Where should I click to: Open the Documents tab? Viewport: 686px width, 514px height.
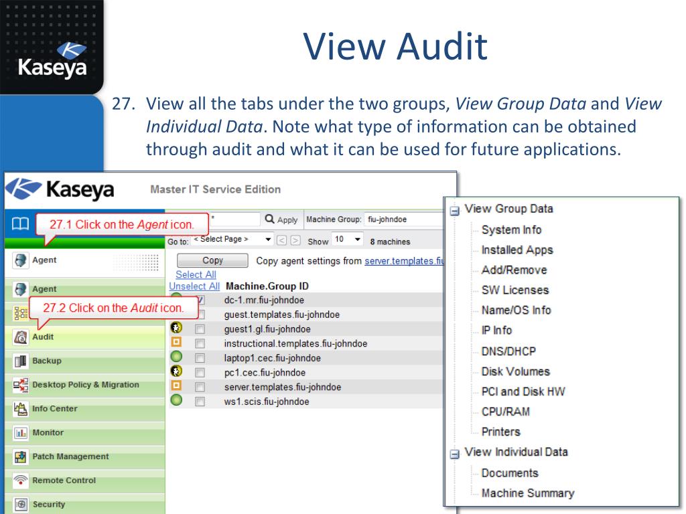[x=510, y=473]
